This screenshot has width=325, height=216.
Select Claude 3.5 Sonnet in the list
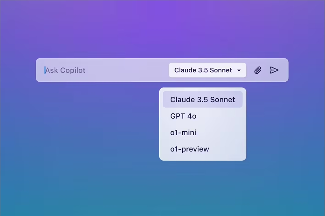pyautogui.click(x=202, y=100)
